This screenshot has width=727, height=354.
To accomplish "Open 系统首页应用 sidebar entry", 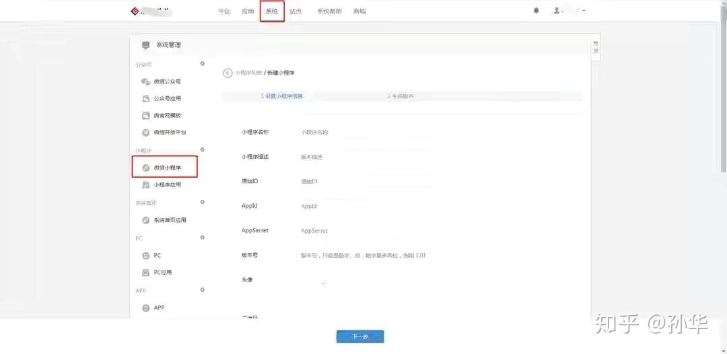I will pyautogui.click(x=170, y=220).
